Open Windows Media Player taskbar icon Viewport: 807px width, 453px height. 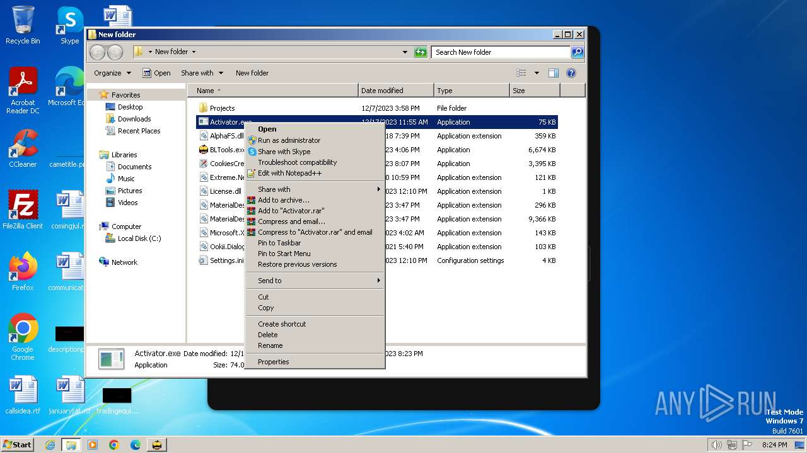(x=93, y=445)
